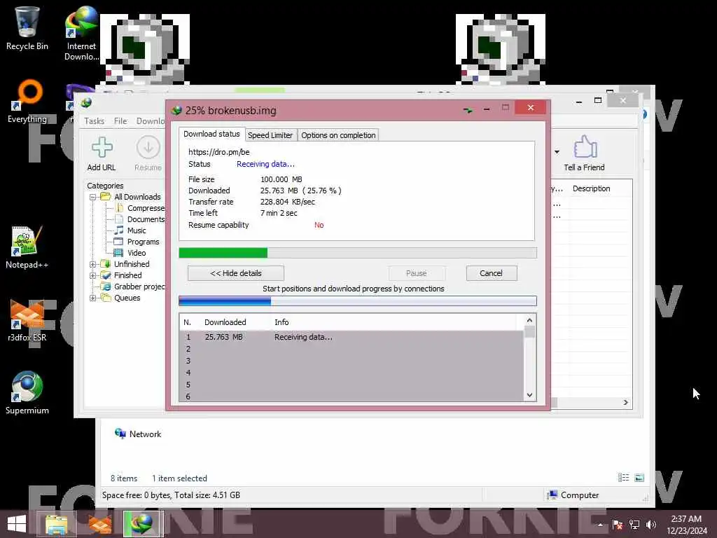Switch to the Speed Limiter tab
717x538 pixels.
(x=270, y=135)
